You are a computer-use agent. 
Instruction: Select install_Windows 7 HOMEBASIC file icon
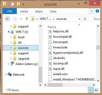pos(50,79)
